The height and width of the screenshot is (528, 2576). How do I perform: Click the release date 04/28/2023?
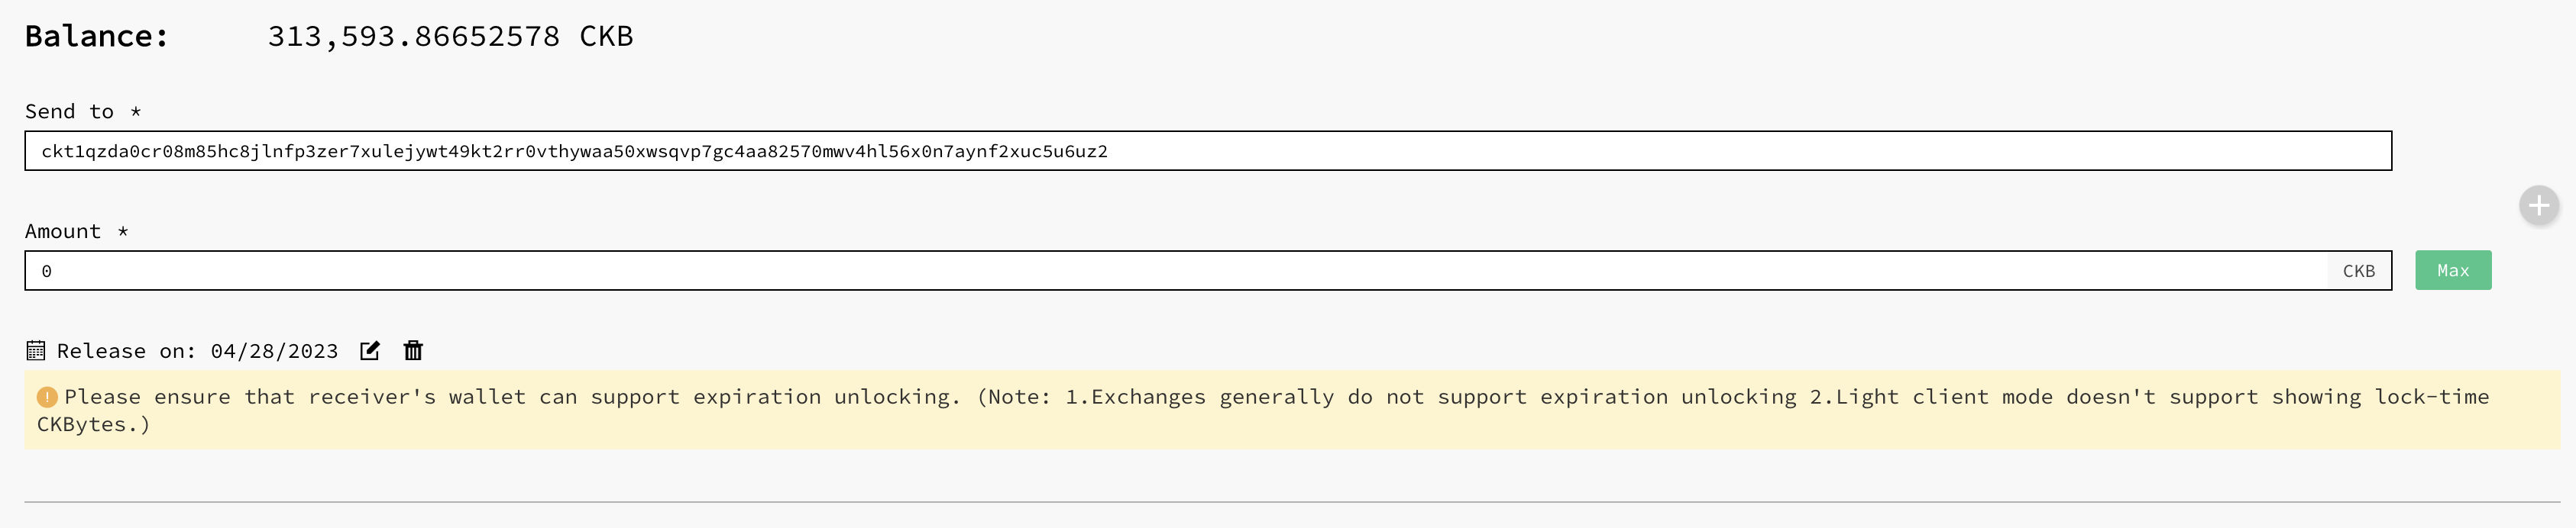coord(274,351)
